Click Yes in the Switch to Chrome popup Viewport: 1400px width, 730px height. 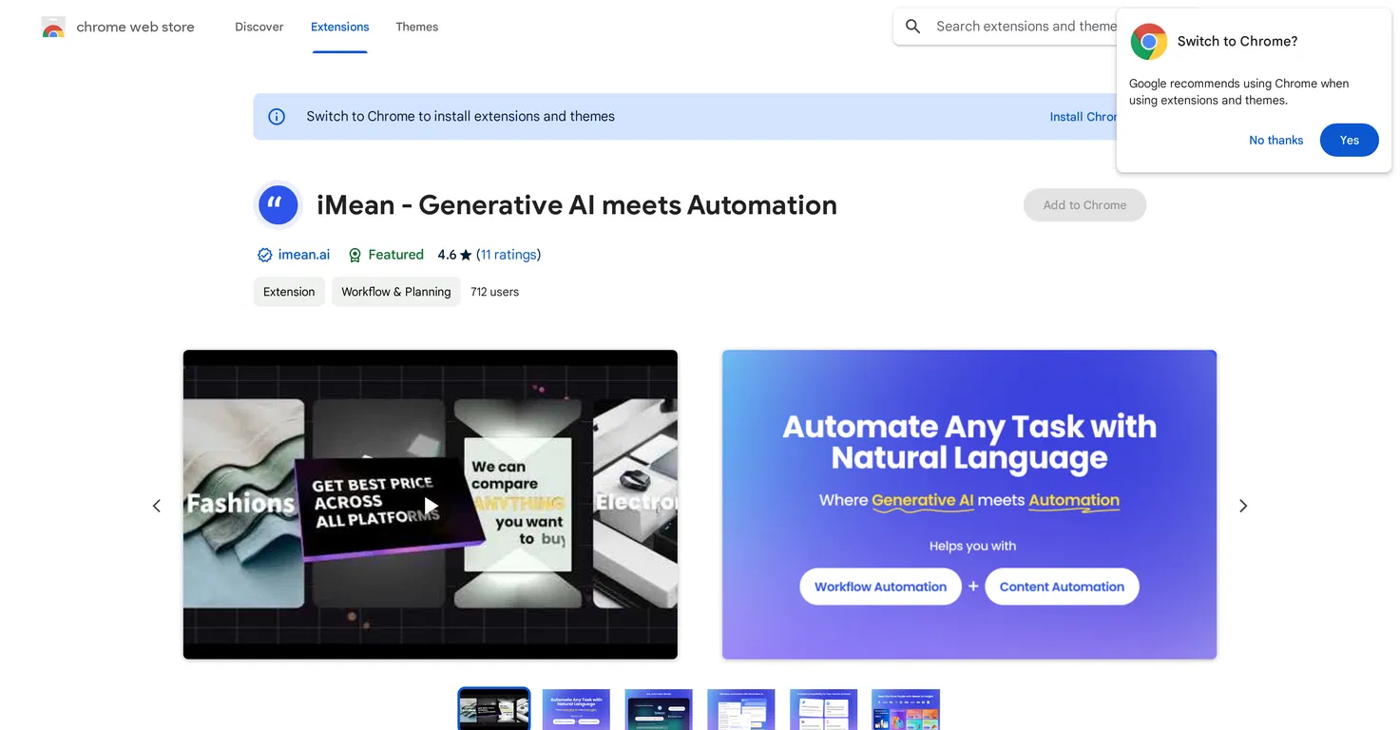pyautogui.click(x=1350, y=140)
